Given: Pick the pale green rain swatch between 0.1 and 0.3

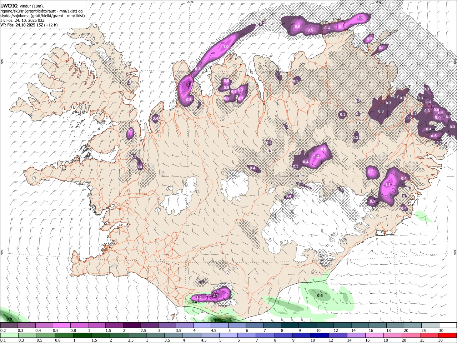Looking at the screenshot, I should coord(9,335).
